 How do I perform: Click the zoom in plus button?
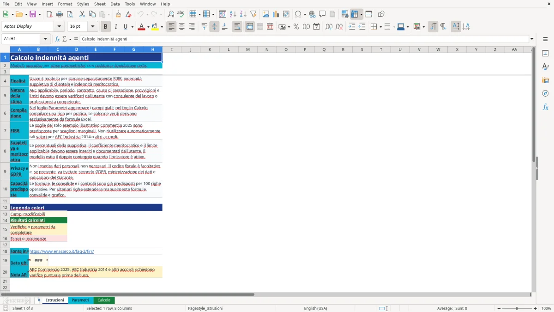pos(536,308)
